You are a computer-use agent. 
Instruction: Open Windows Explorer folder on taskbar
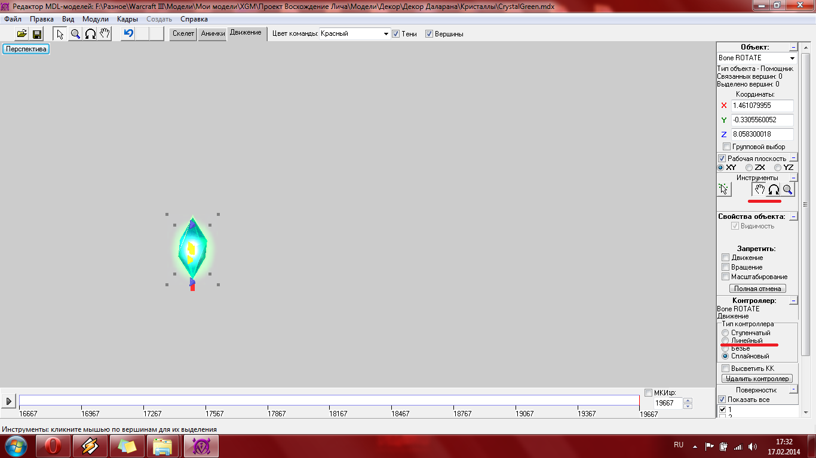click(x=163, y=446)
